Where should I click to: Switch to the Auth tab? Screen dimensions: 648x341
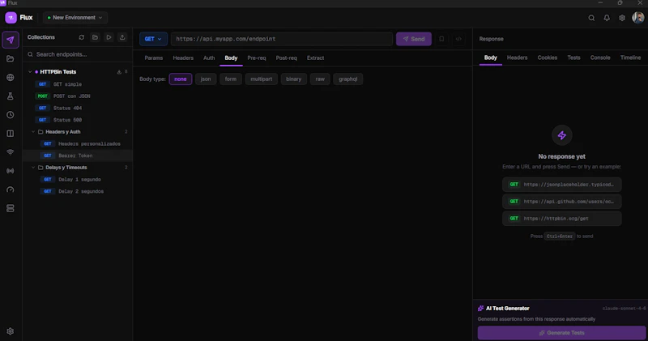[209, 58]
